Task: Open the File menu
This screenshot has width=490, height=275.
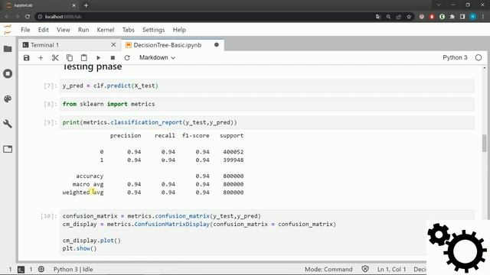Action: click(x=25, y=30)
